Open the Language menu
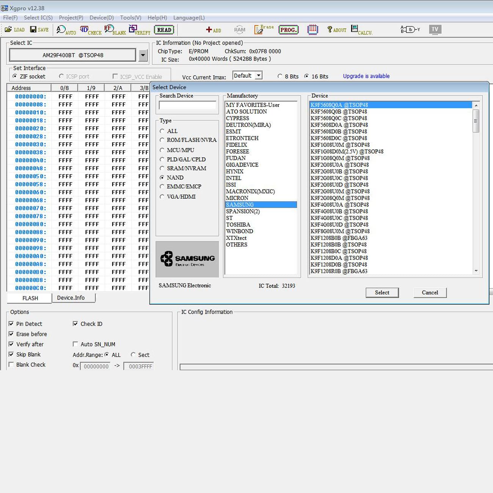Screen dimensions: 493x493 point(189,17)
